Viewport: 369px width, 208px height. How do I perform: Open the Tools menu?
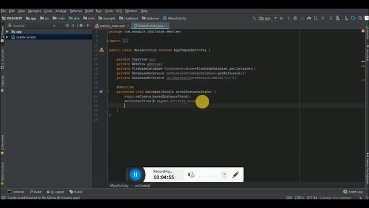point(109,11)
